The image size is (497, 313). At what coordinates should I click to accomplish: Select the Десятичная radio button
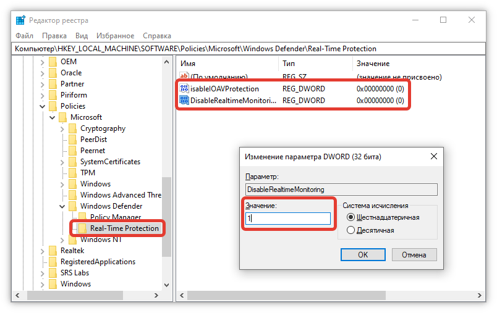351,230
